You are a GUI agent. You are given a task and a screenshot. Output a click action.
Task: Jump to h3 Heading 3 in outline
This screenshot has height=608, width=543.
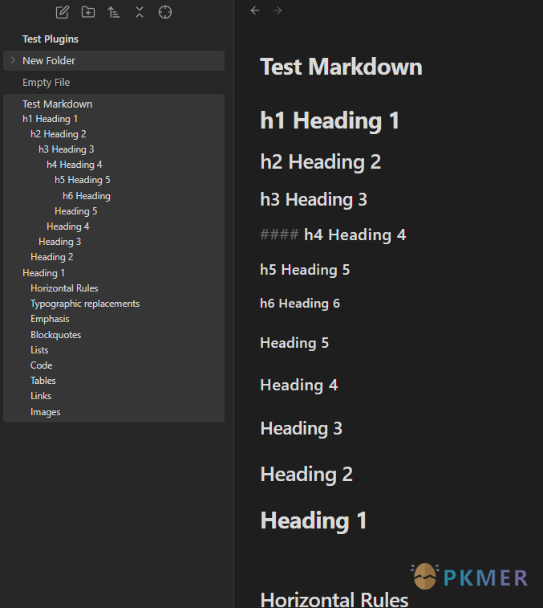67,149
